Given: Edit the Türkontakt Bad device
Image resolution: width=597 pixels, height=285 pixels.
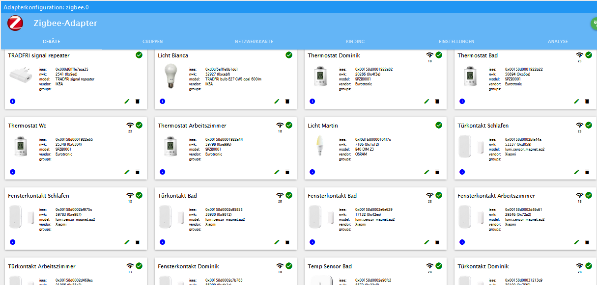Looking at the screenshot, I should 277,242.
